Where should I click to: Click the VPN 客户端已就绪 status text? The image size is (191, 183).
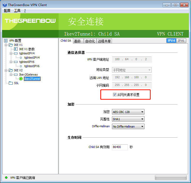(23, 178)
